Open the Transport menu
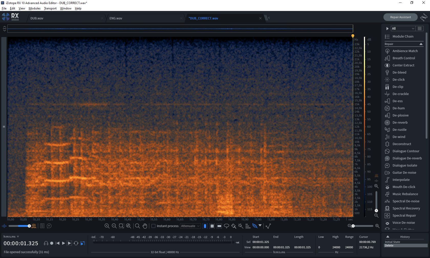 pyautogui.click(x=50, y=8)
